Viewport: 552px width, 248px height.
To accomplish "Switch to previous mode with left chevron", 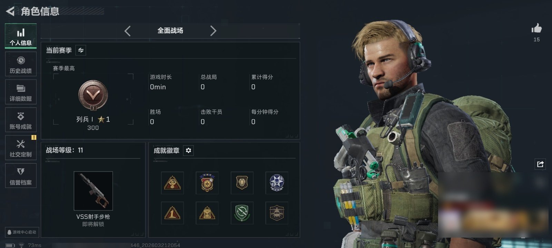I will [x=128, y=31].
